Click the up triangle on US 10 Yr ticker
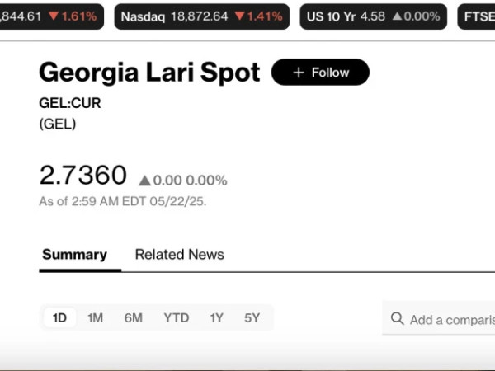The height and width of the screenshot is (371, 495). pyautogui.click(x=397, y=16)
